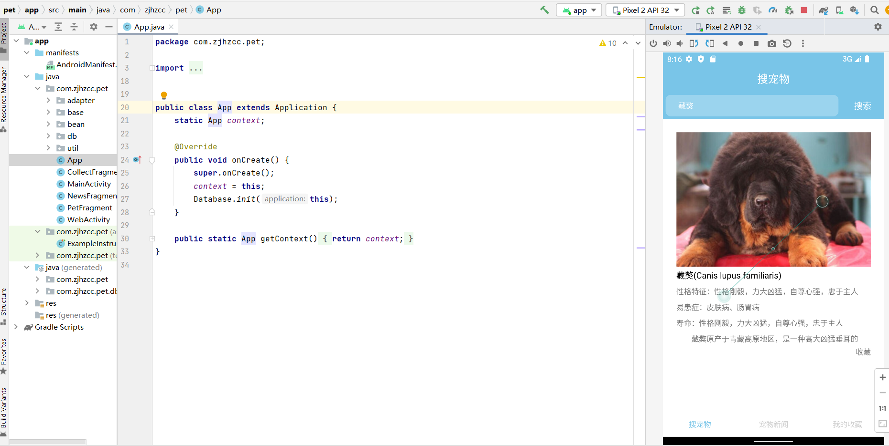889x446 pixels.
Task: Open the Favorites side tab
Action: click(x=4, y=356)
